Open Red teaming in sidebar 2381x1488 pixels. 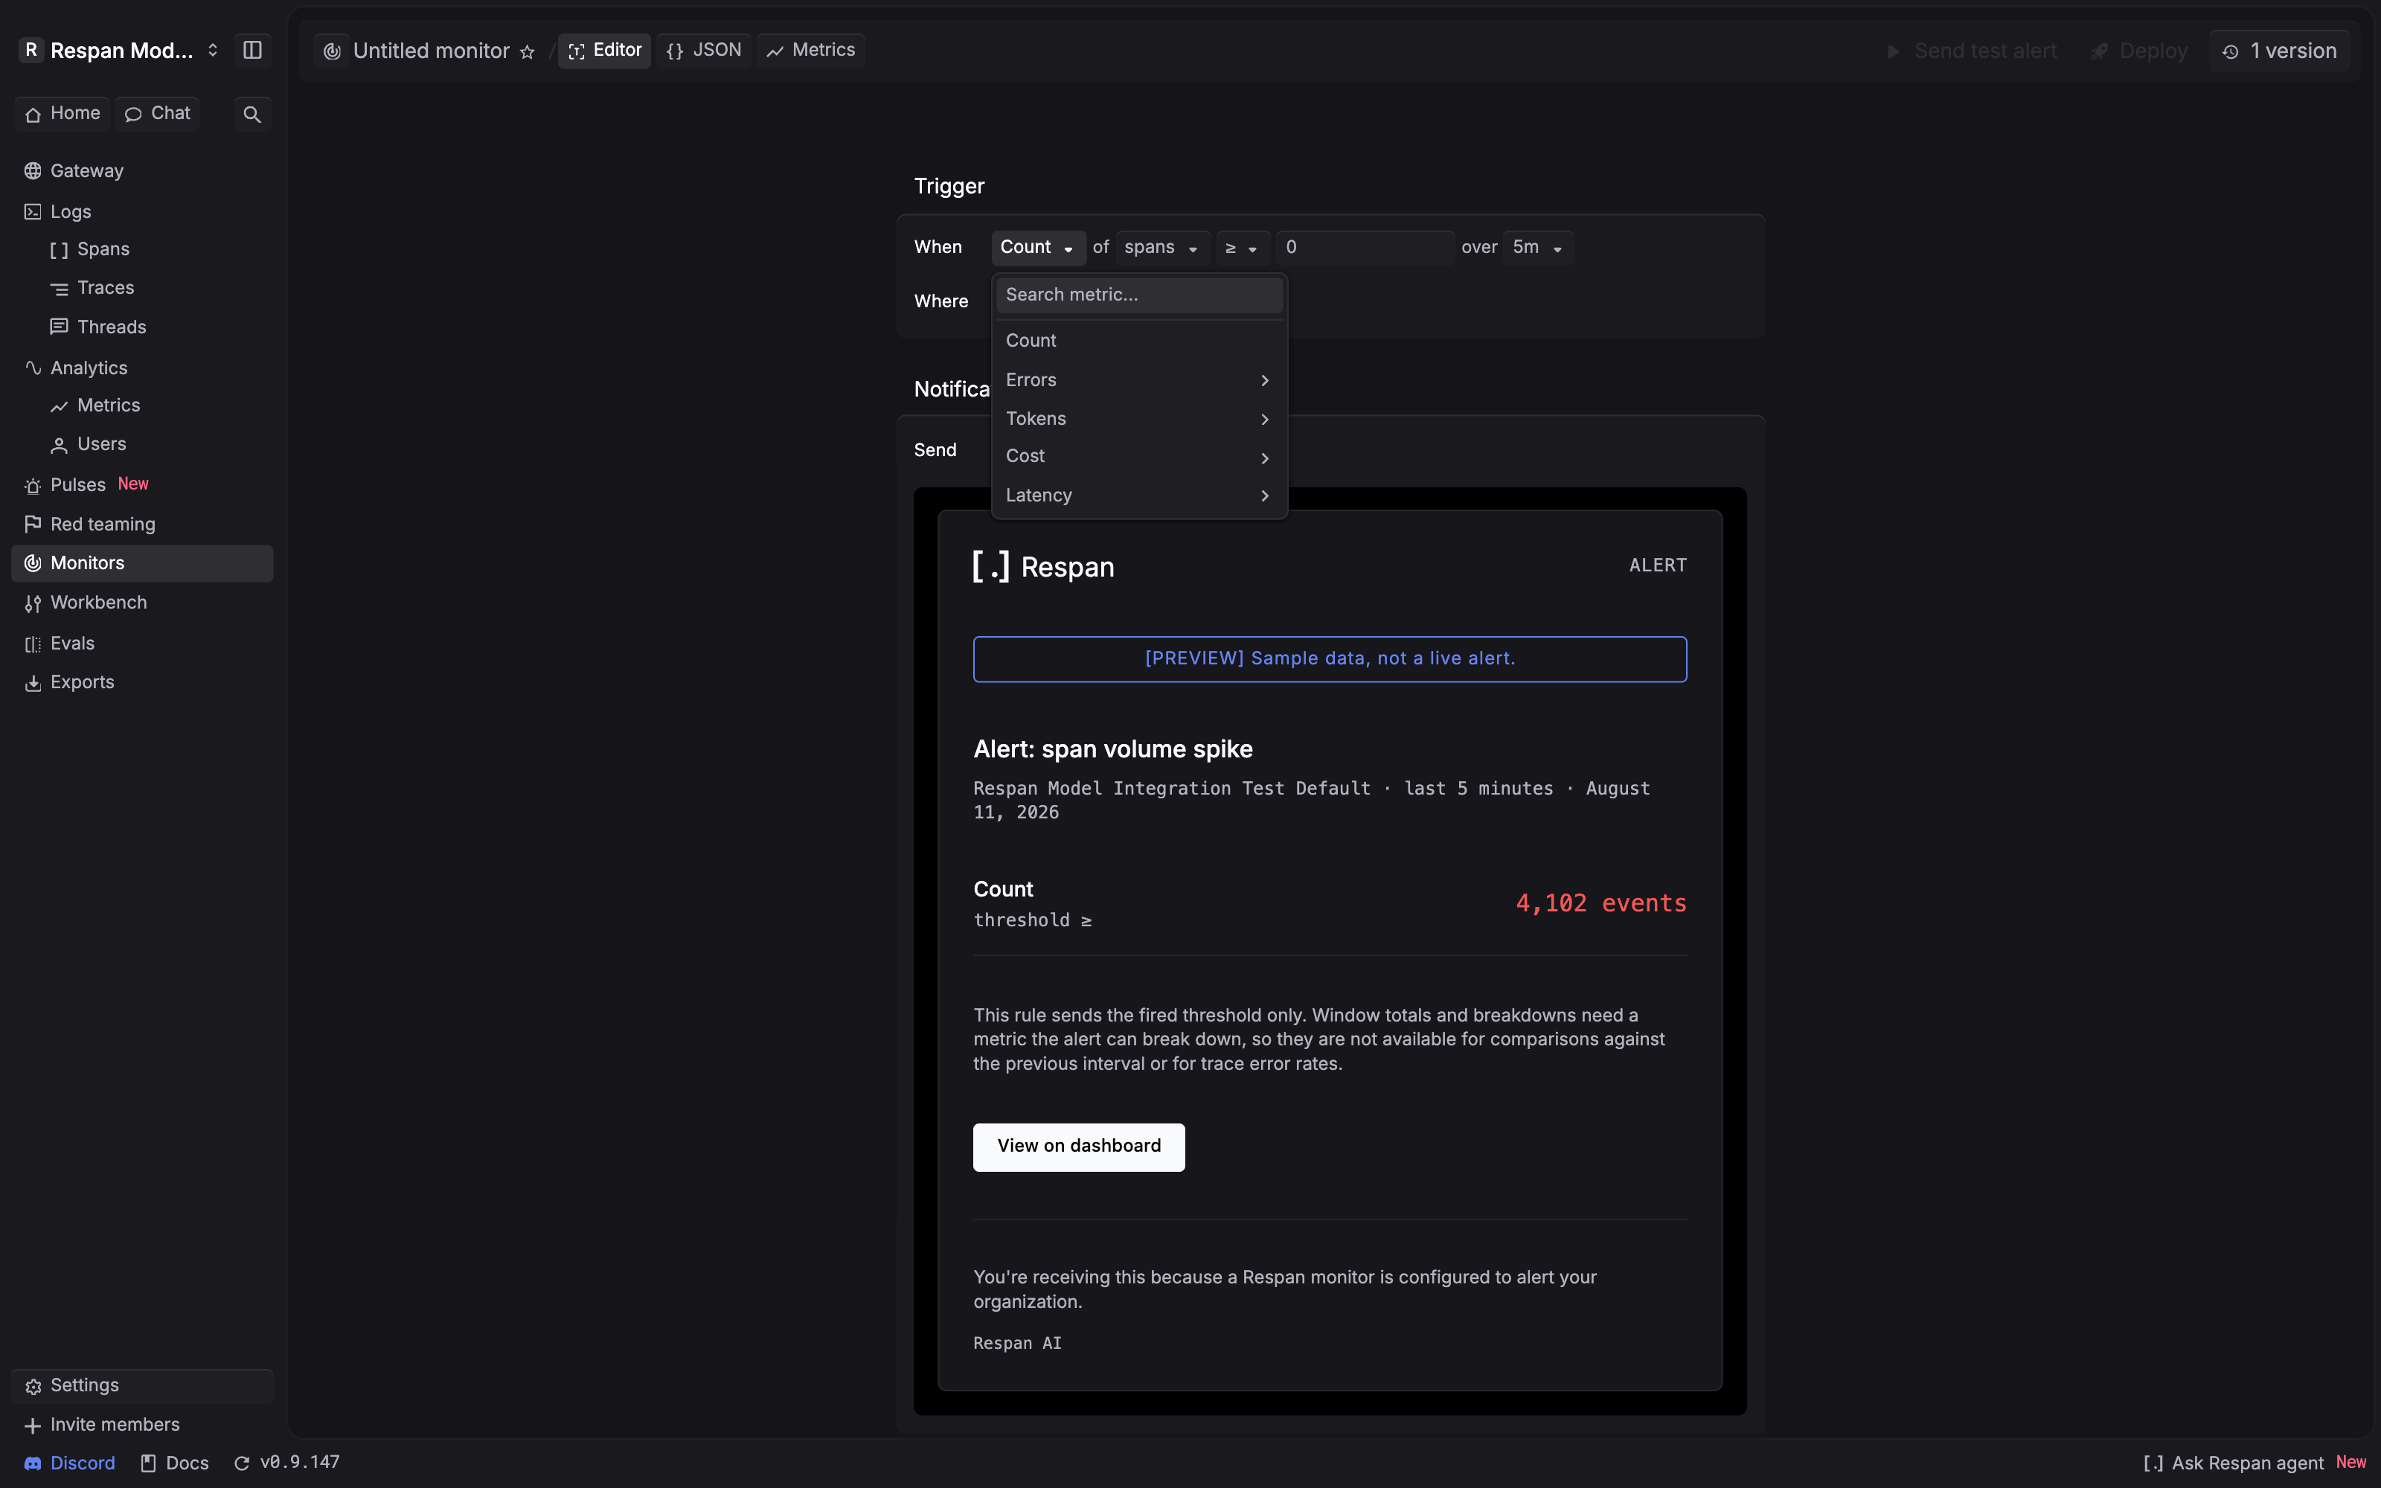[141, 525]
